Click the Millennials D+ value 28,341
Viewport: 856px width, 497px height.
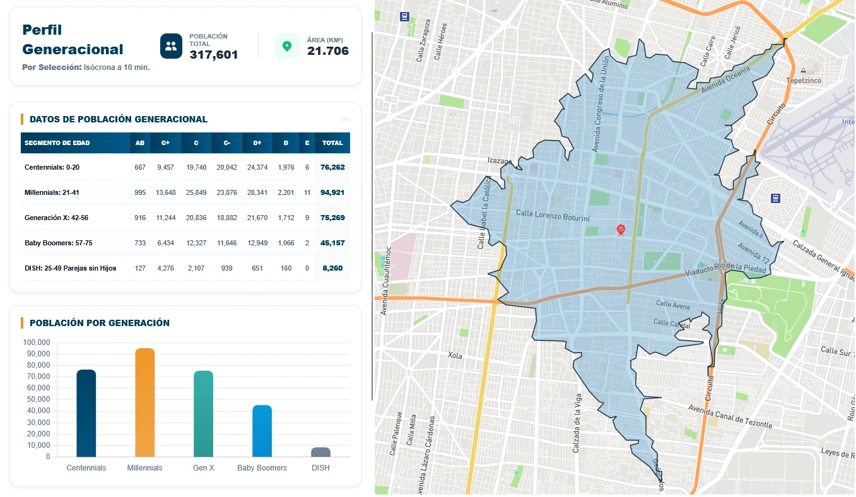pos(257,192)
